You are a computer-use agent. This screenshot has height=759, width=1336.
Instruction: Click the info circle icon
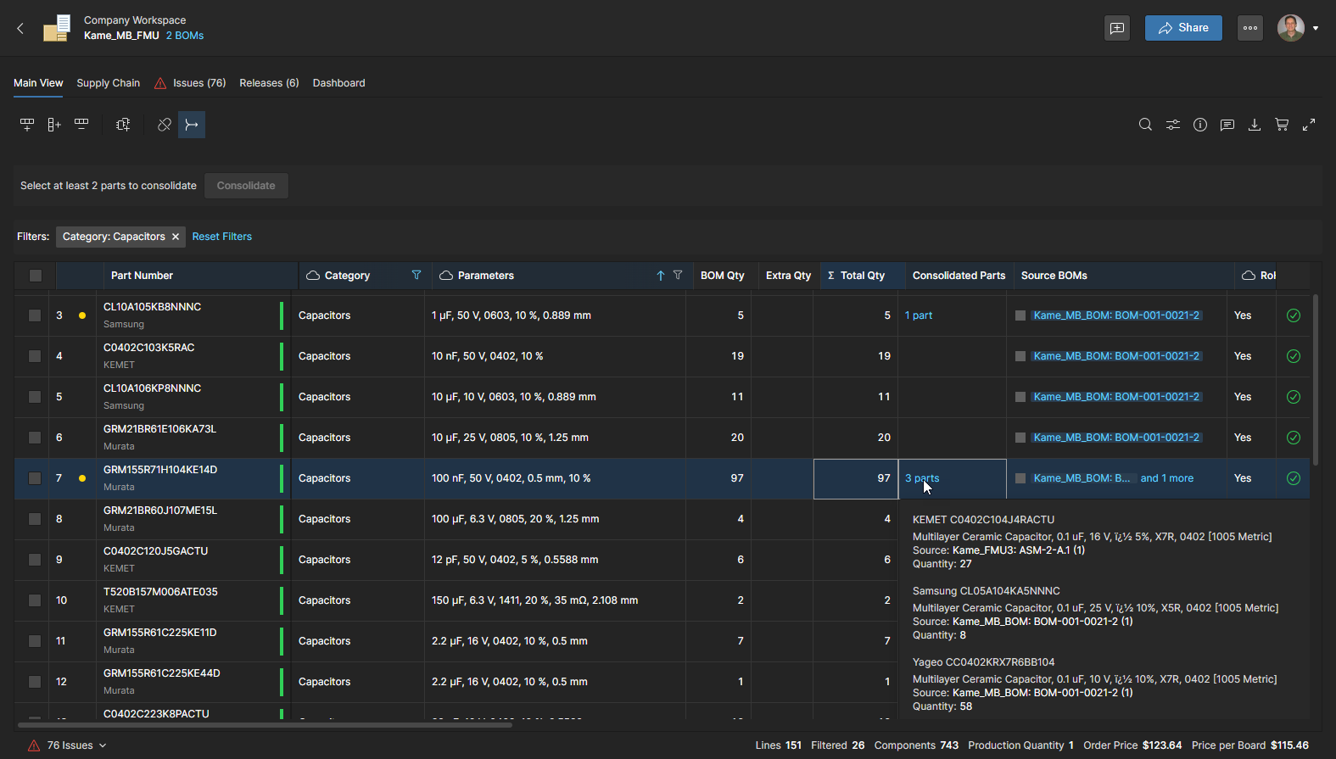pyautogui.click(x=1200, y=125)
